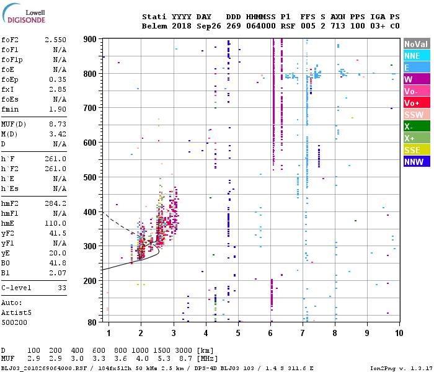The width and height of the screenshot is (434, 372).
Task: Click the 10 MHz frequency axis label
Action: tap(399, 334)
